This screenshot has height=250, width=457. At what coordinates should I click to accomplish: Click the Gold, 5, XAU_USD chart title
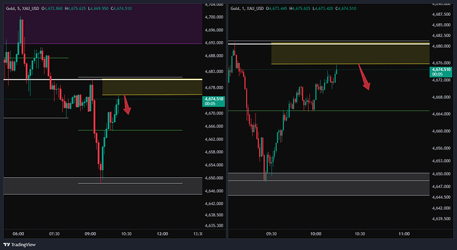pos(23,9)
